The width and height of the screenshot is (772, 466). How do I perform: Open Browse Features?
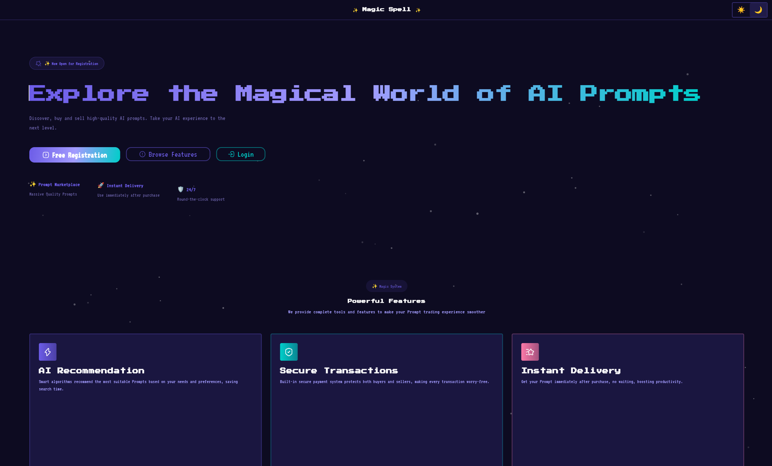[168, 154]
